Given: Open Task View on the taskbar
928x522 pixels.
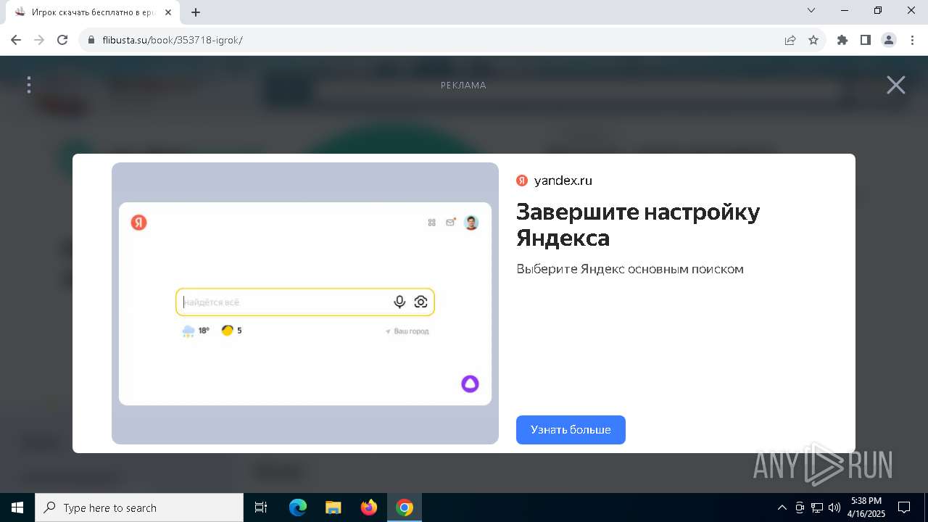Looking at the screenshot, I should tap(261, 507).
